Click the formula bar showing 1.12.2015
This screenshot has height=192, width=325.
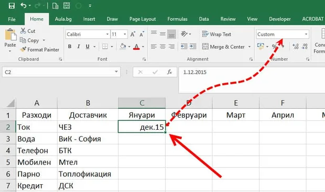(x=252, y=80)
